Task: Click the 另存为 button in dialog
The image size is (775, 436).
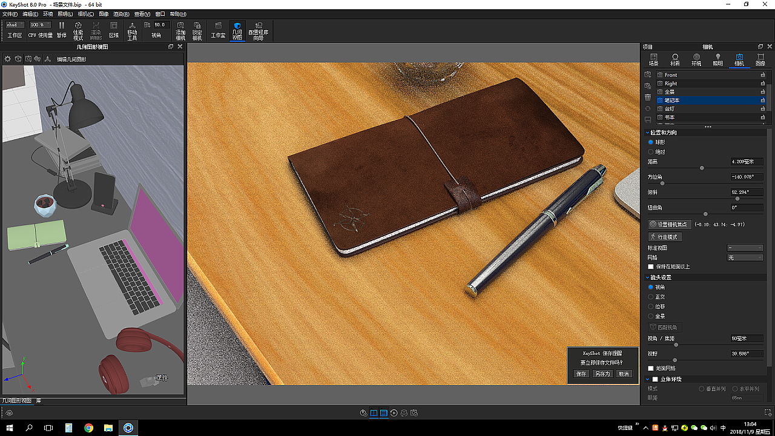Action: 602,374
